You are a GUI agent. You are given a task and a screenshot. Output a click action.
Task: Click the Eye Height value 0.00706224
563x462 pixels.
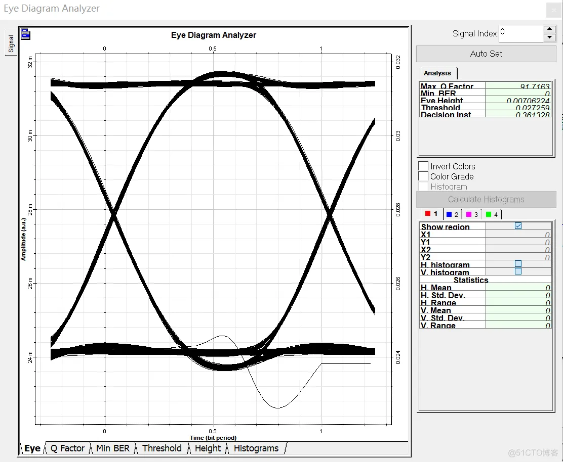[x=518, y=100]
